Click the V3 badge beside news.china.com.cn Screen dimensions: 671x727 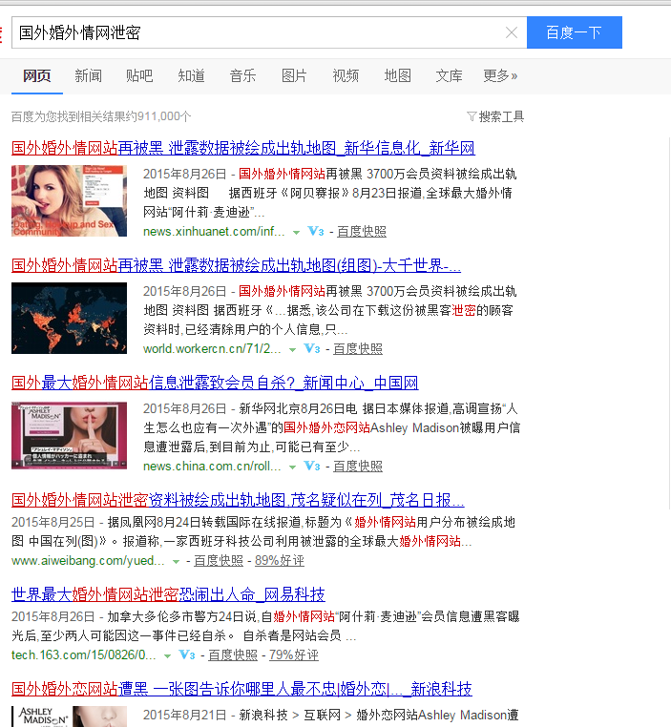[312, 466]
